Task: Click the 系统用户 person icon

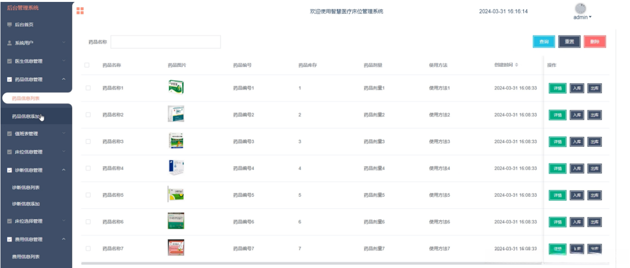Action: (x=10, y=43)
